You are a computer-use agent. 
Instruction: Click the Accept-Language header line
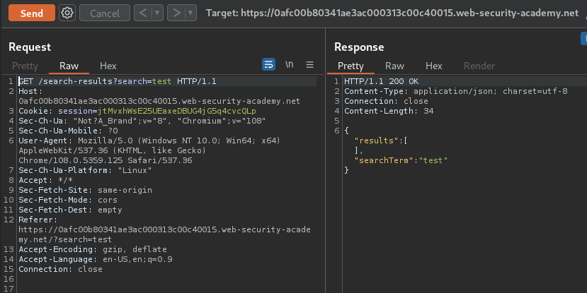[96, 259]
